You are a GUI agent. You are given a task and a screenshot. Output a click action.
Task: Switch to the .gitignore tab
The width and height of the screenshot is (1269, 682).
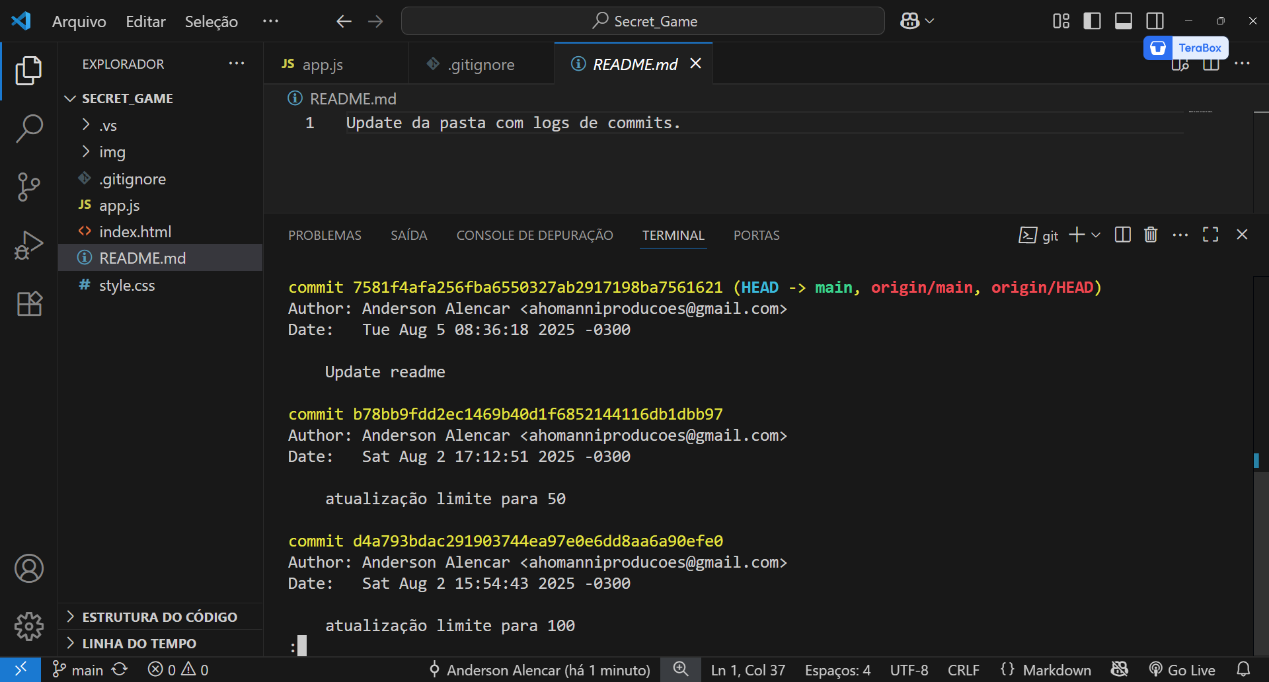[x=481, y=64]
